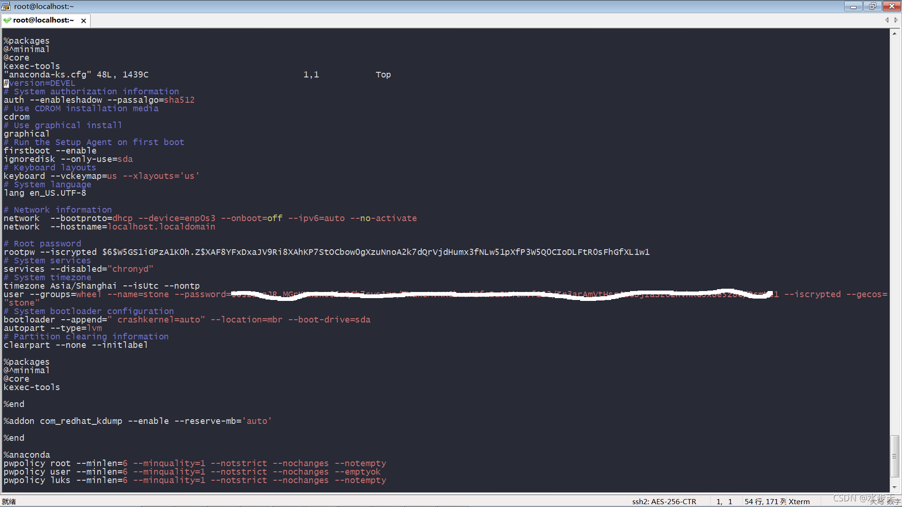902x507 pixels.
Task: Click 'clearpart --none --initlabel' line
Action: tap(76, 345)
